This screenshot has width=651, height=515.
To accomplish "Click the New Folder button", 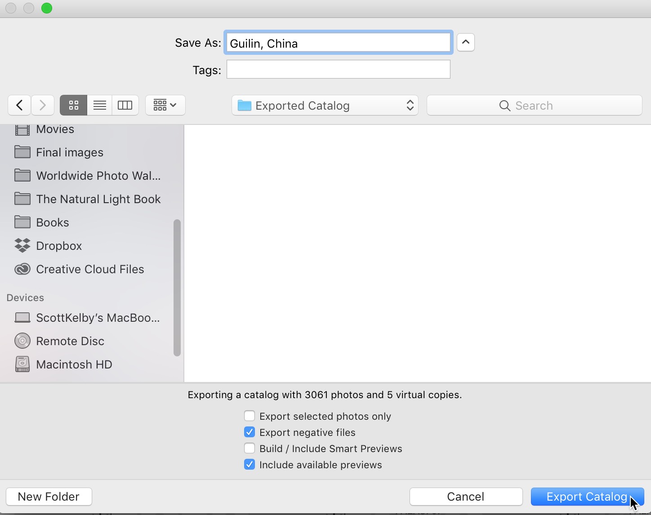I will (x=49, y=496).
